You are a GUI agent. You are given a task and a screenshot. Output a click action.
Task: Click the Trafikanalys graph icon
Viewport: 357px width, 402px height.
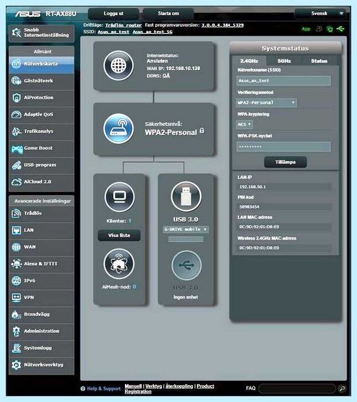16,131
